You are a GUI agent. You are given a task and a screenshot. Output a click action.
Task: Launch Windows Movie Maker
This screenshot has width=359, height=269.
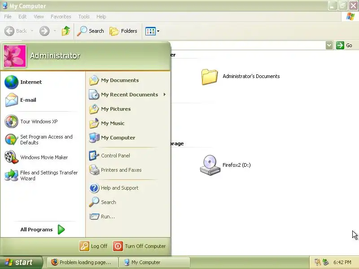(x=43, y=157)
